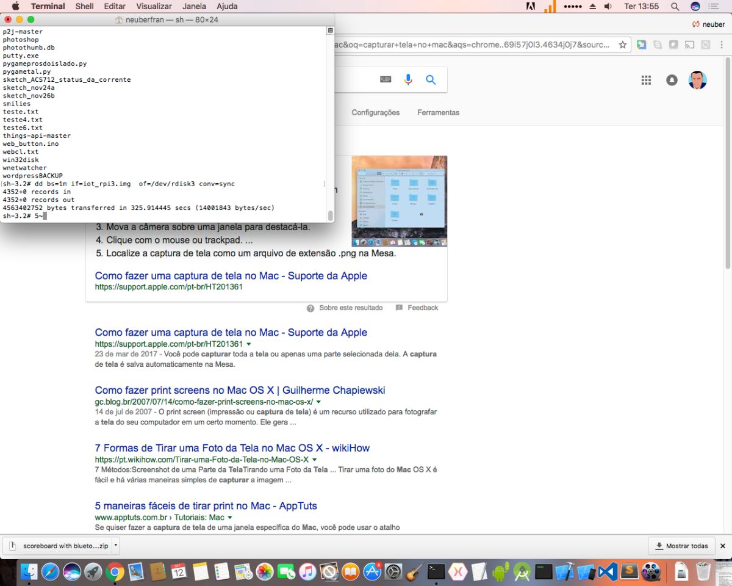Open the volume control in the menu bar
The width and height of the screenshot is (732, 586).
coord(608,6)
